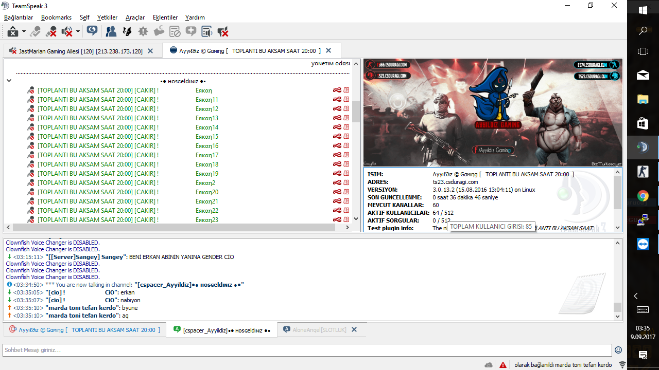
Task: Click the blue speech bubble toolbar icon
Action: click(92, 31)
